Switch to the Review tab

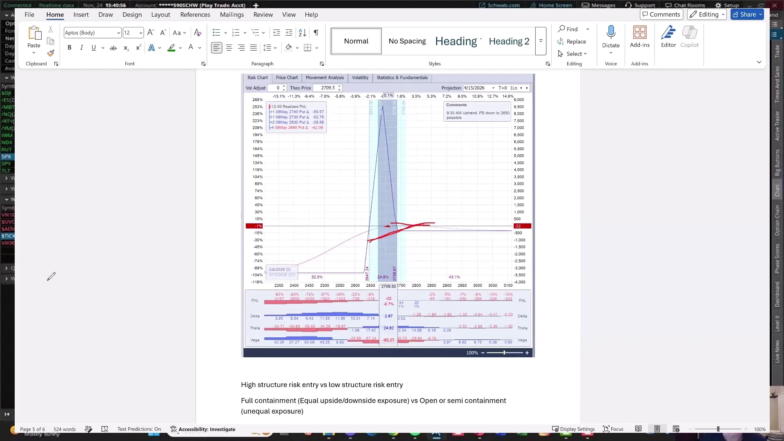pyautogui.click(x=263, y=15)
